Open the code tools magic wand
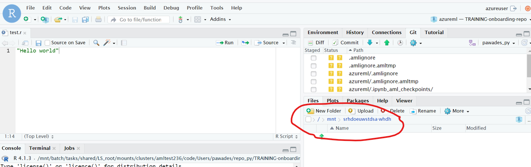This screenshot has width=531, height=167. point(107,43)
